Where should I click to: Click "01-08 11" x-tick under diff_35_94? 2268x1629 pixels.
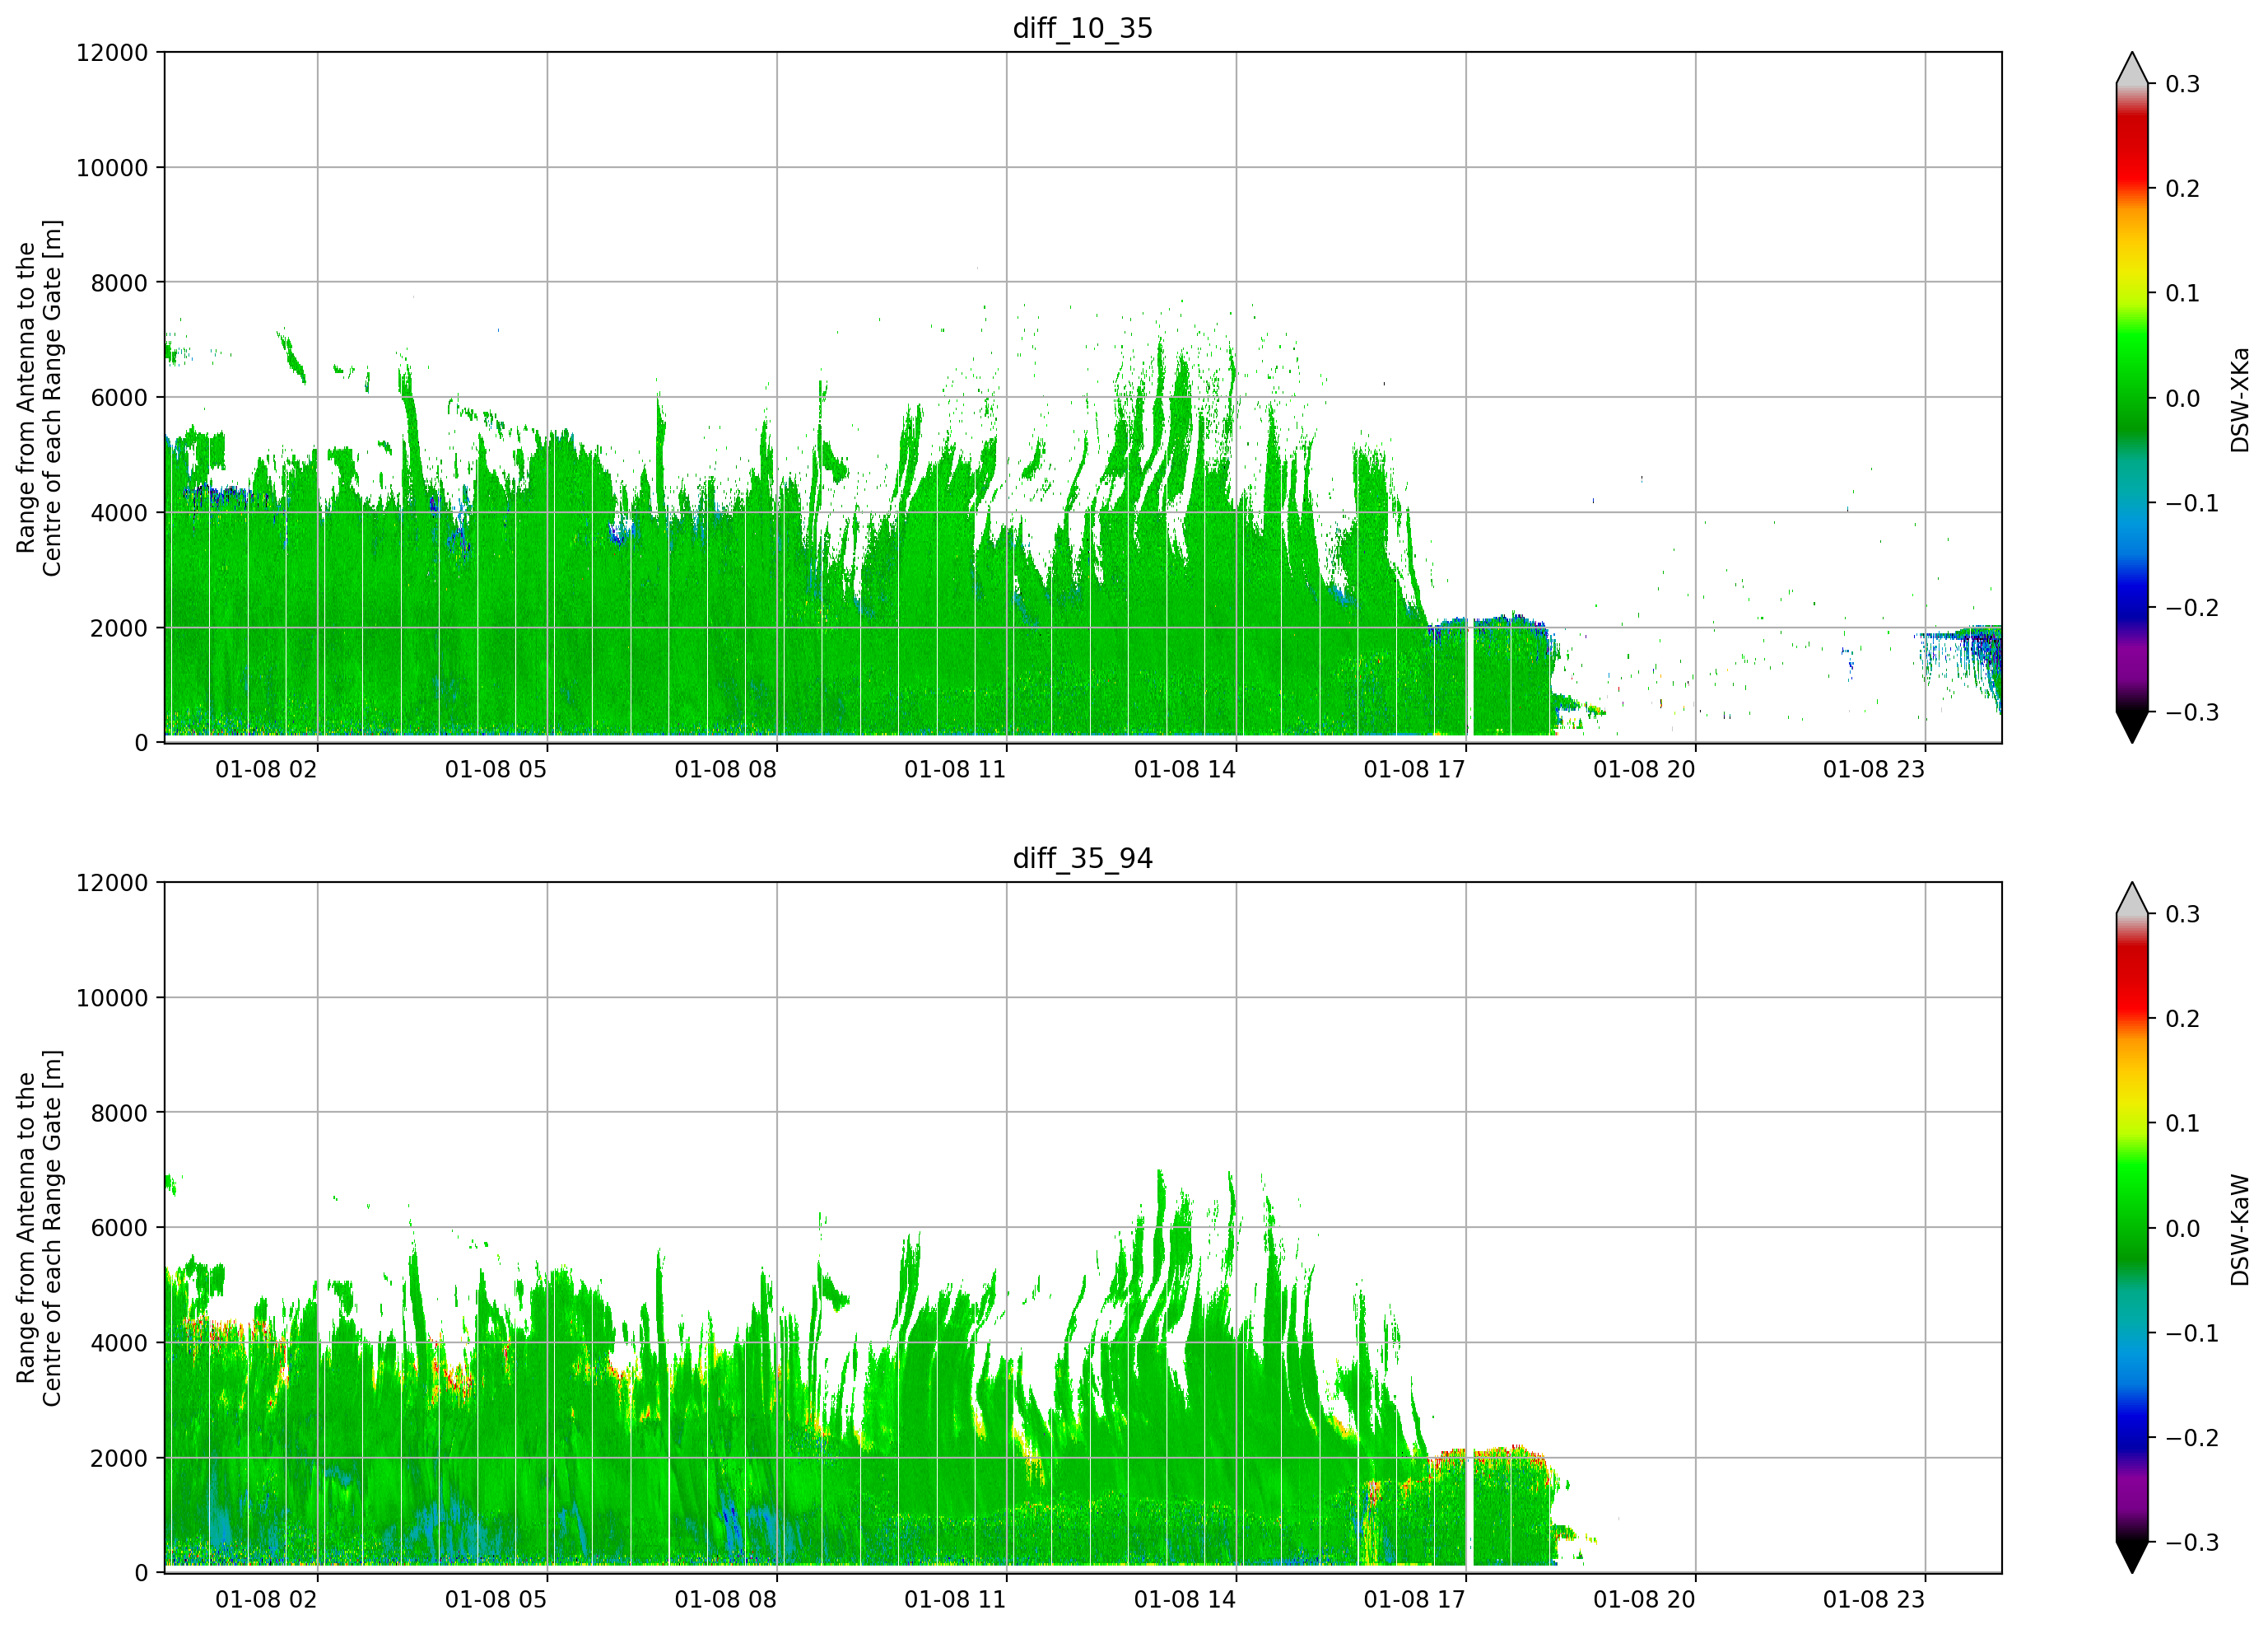[x=955, y=1600]
